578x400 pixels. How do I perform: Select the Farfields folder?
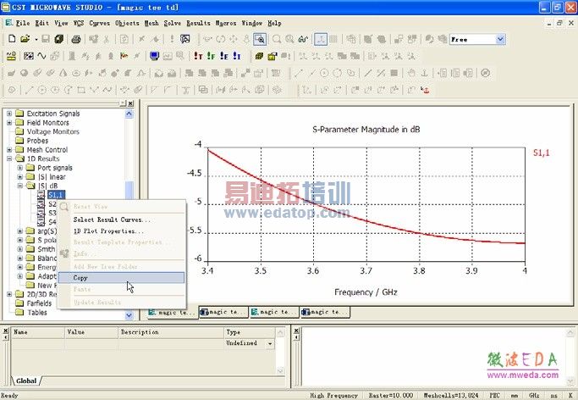coord(39,303)
